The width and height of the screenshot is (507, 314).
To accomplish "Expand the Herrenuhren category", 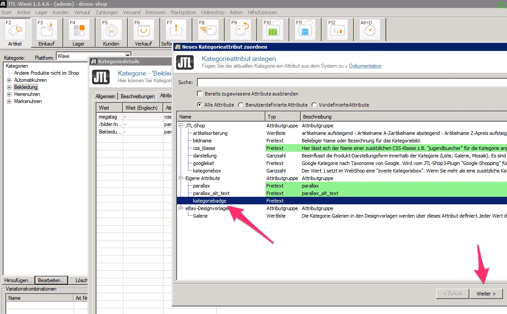I will point(9,95).
